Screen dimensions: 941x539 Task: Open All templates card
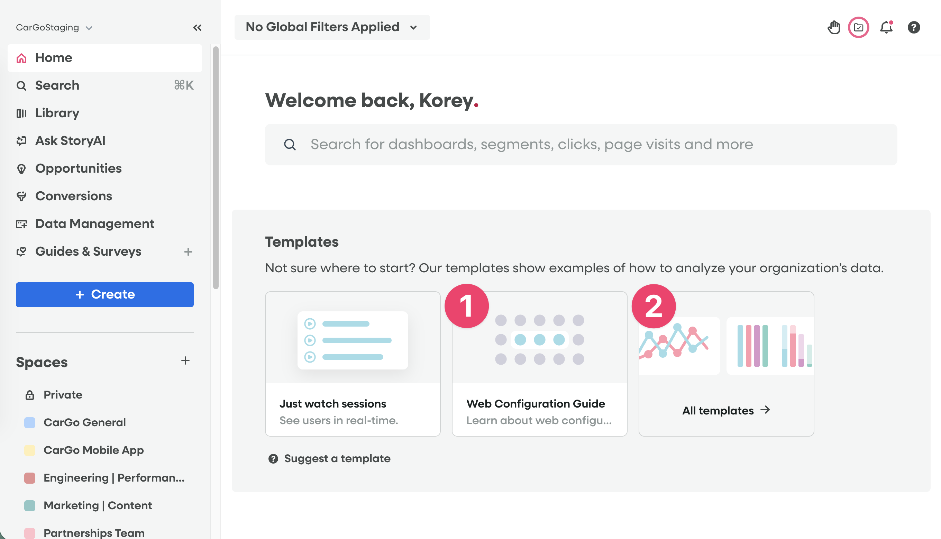[726, 410]
